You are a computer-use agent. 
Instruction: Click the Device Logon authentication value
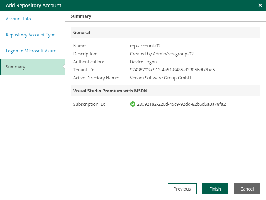(x=143, y=62)
